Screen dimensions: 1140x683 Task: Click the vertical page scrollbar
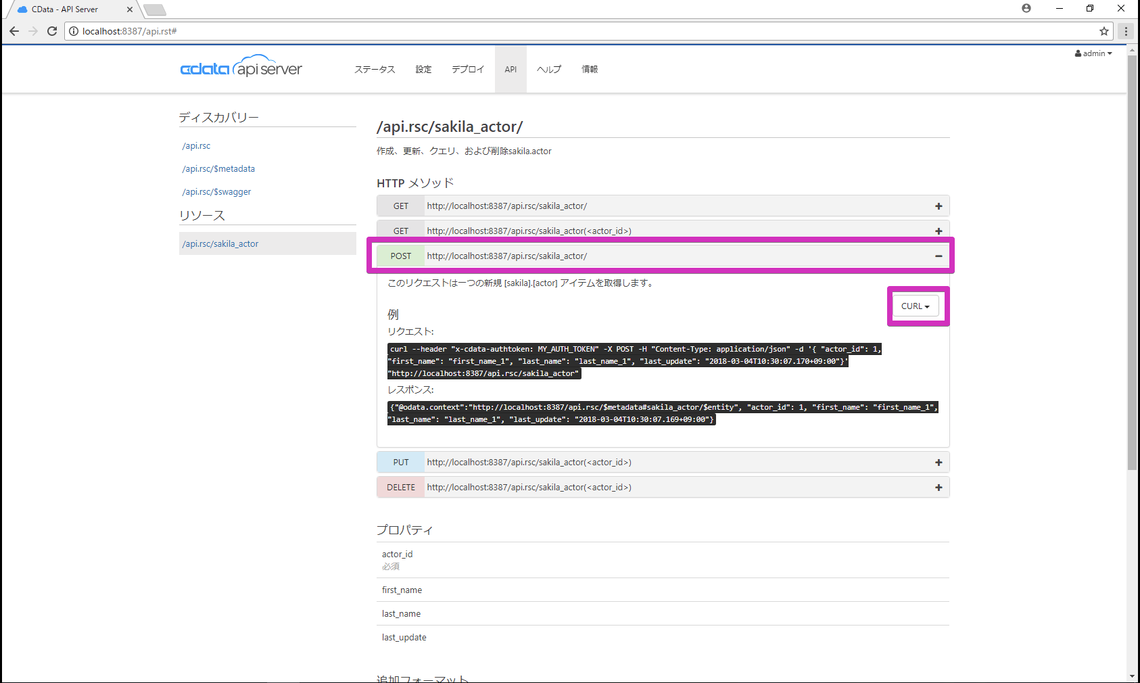(x=1132, y=264)
